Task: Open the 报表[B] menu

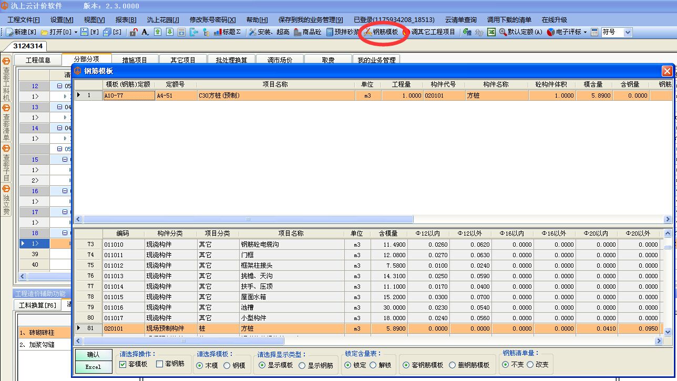Action: click(x=126, y=20)
